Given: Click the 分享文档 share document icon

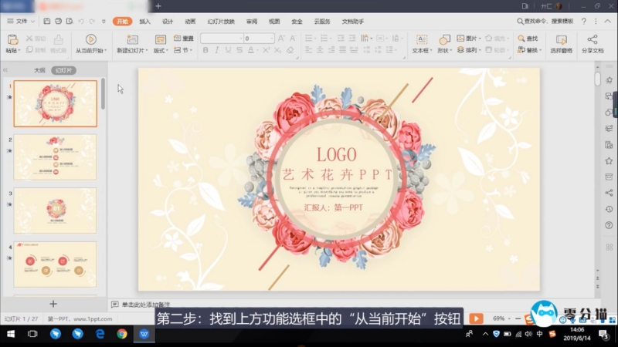Looking at the screenshot, I should 593,39.
